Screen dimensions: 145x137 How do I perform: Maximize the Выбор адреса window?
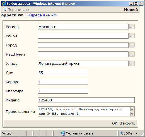(136, 4)
